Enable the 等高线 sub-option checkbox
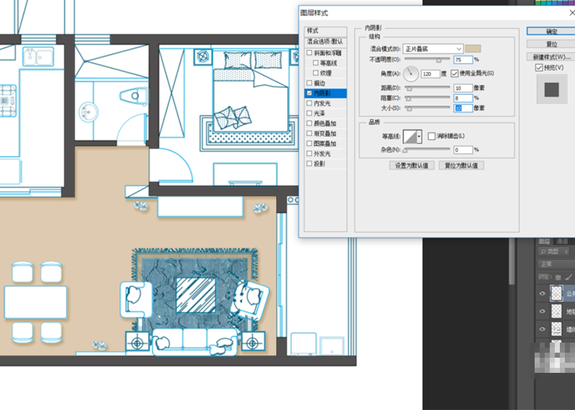This screenshot has width=575, height=410. pyautogui.click(x=316, y=63)
